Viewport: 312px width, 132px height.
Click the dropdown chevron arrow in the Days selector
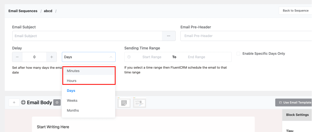click(x=111, y=57)
